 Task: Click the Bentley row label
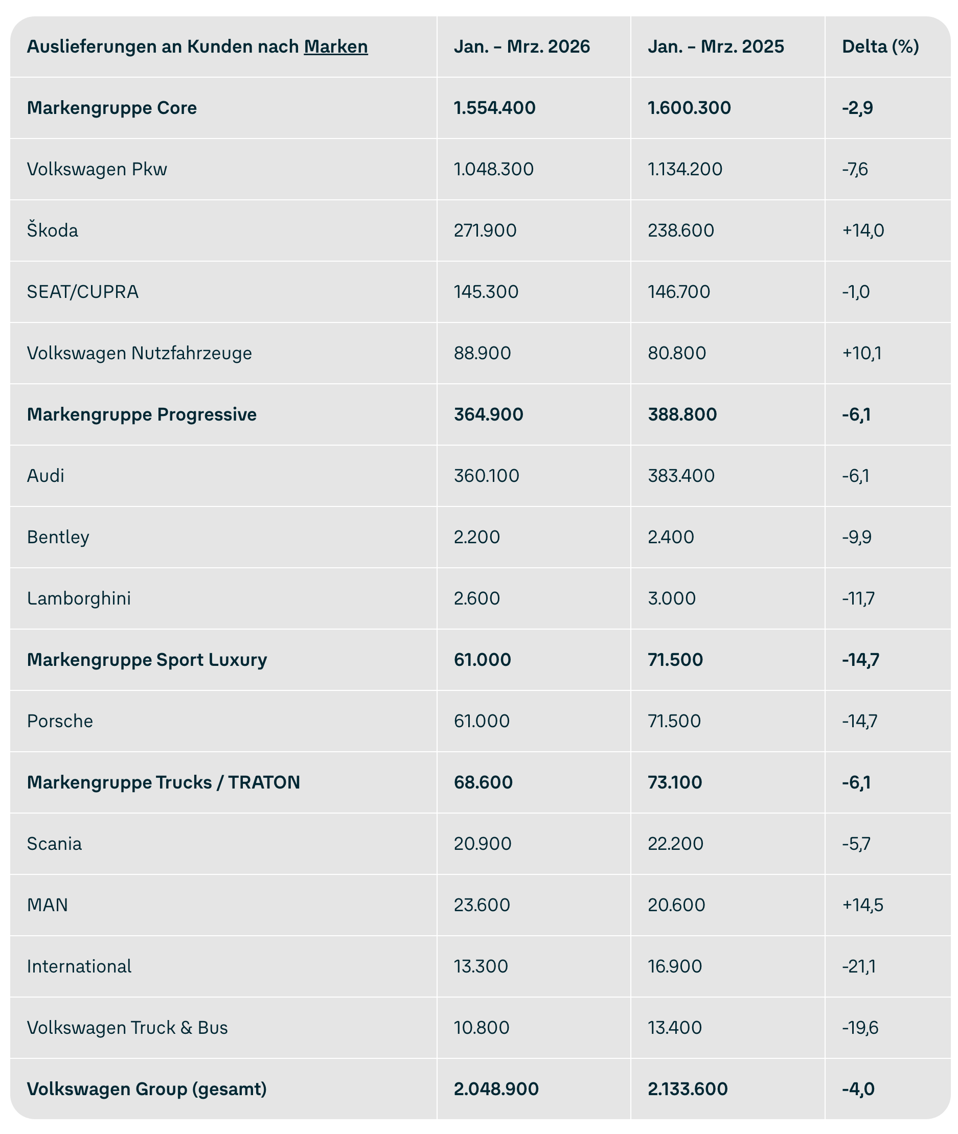[x=58, y=538]
